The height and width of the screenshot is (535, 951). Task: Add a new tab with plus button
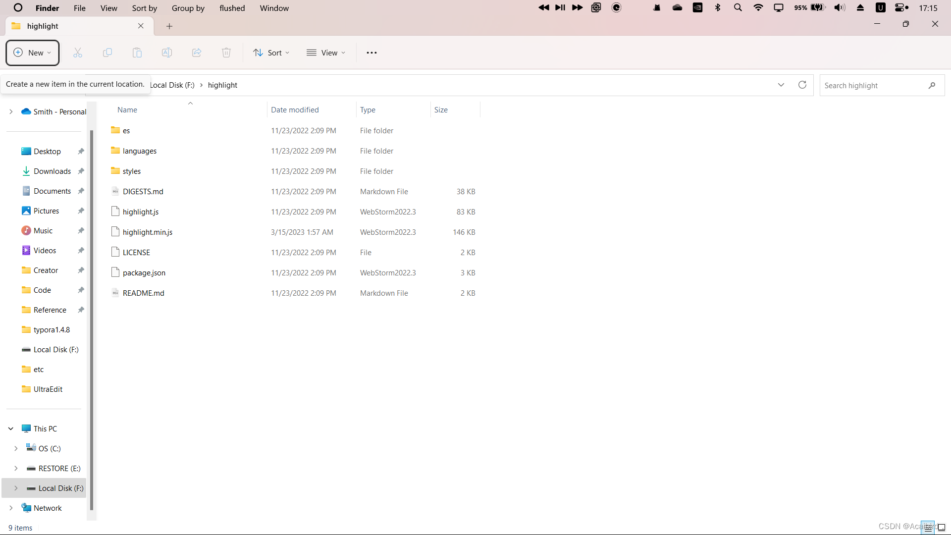click(169, 26)
